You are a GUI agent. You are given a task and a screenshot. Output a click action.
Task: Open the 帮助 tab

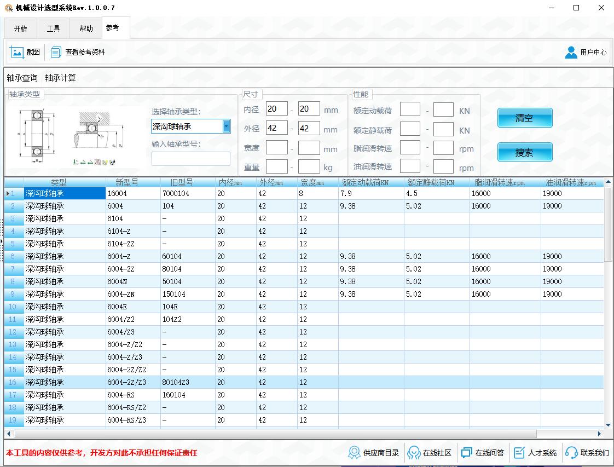click(86, 28)
